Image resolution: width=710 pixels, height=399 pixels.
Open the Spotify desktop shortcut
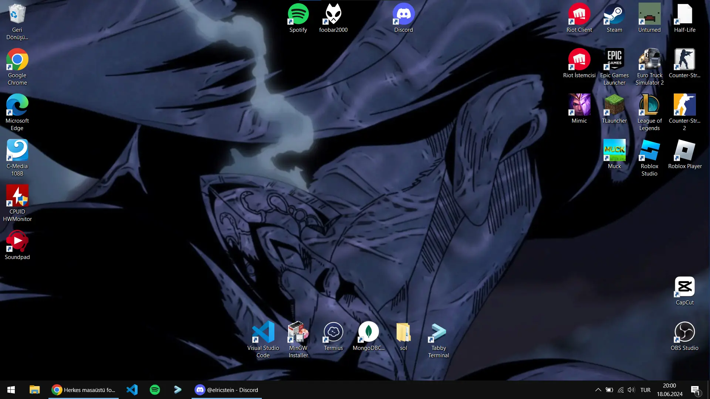(x=298, y=18)
